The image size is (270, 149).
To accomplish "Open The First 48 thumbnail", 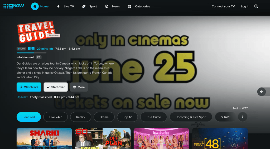I will click(x=220, y=138).
